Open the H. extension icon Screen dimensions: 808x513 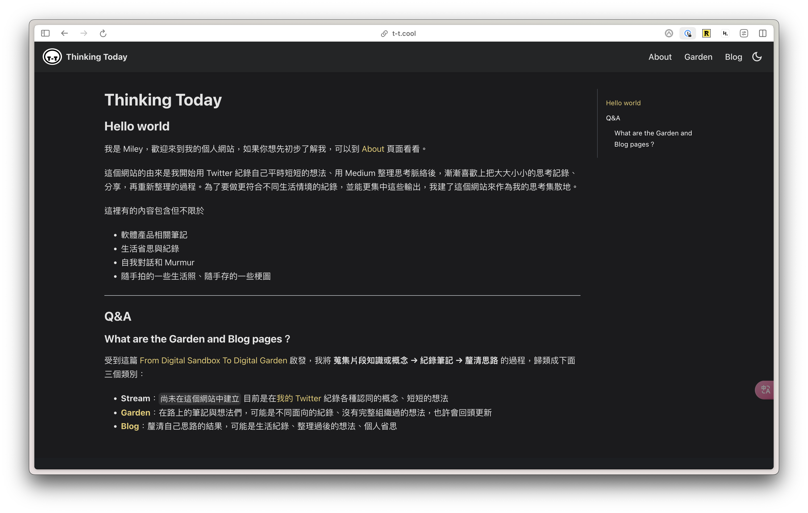pos(725,33)
